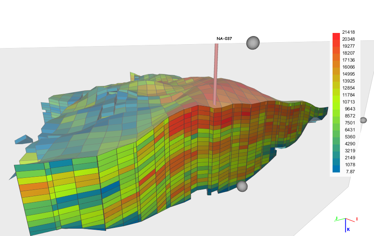Click the blue K axis label
The image size is (374, 236).
[348, 229]
